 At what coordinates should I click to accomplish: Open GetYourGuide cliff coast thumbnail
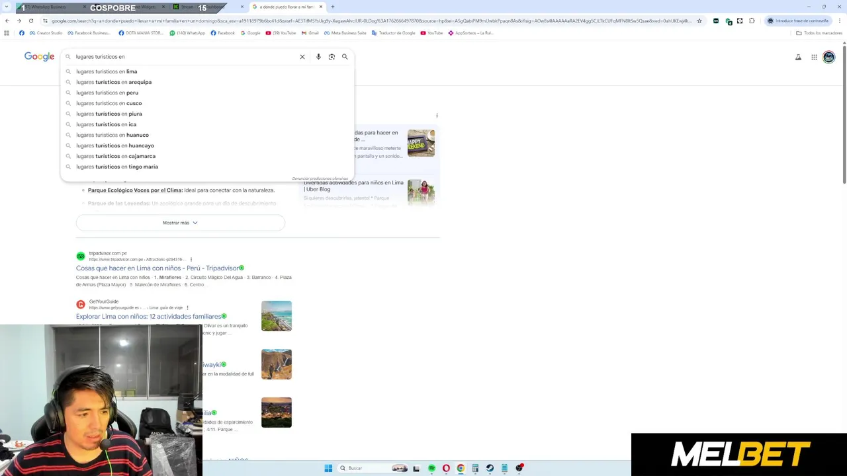(x=277, y=316)
